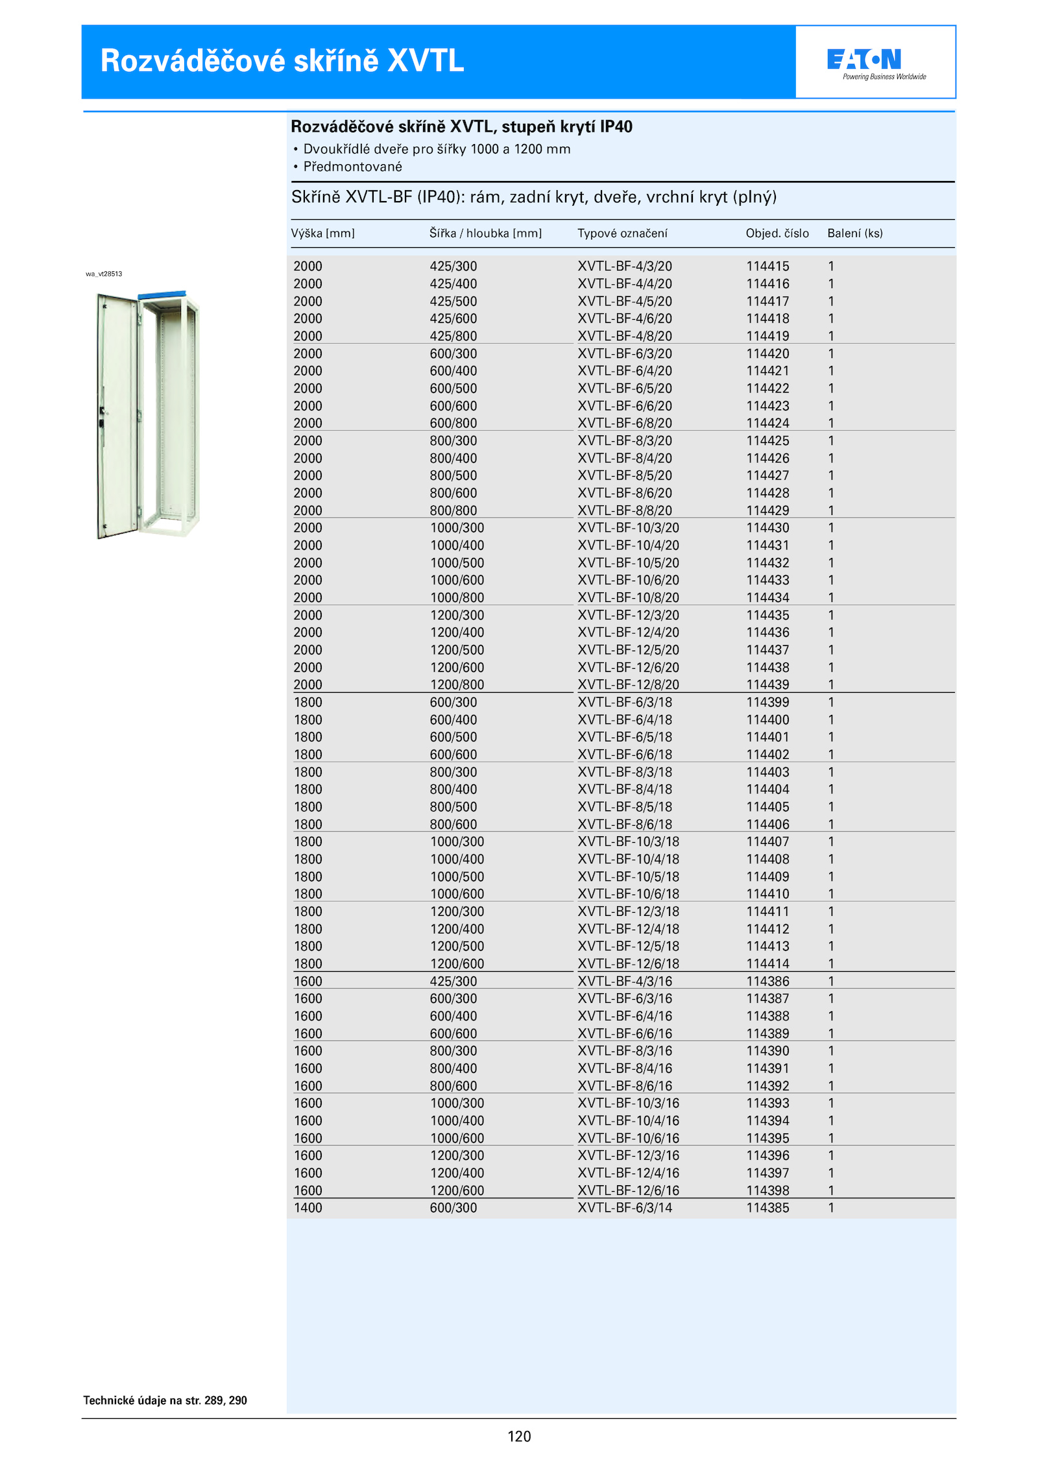Click page number '120'

click(519, 1437)
